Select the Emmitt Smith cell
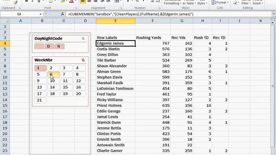The width and height of the screenshot is (276, 155). click(116, 139)
